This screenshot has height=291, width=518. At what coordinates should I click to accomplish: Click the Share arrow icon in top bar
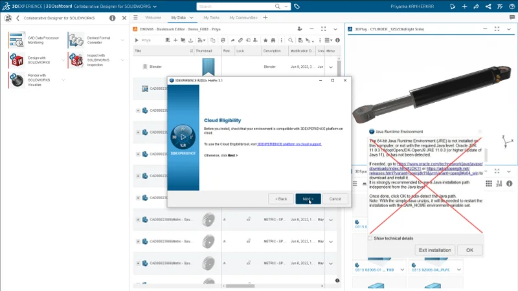coord(476,6)
